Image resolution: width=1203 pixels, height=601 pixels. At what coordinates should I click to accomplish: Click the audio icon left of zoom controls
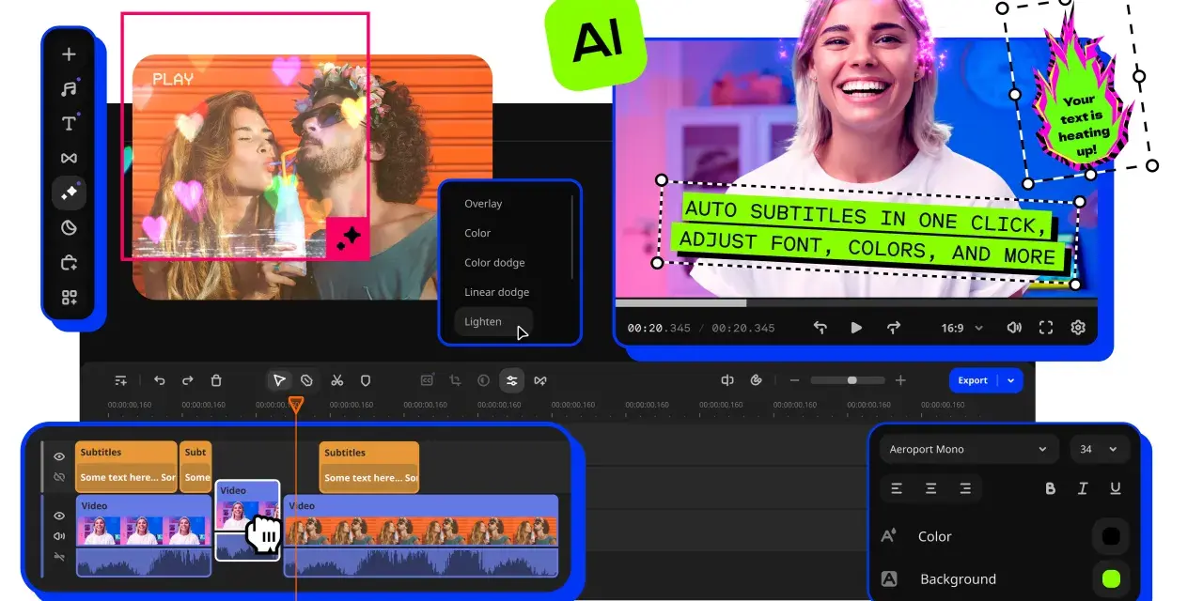(726, 380)
